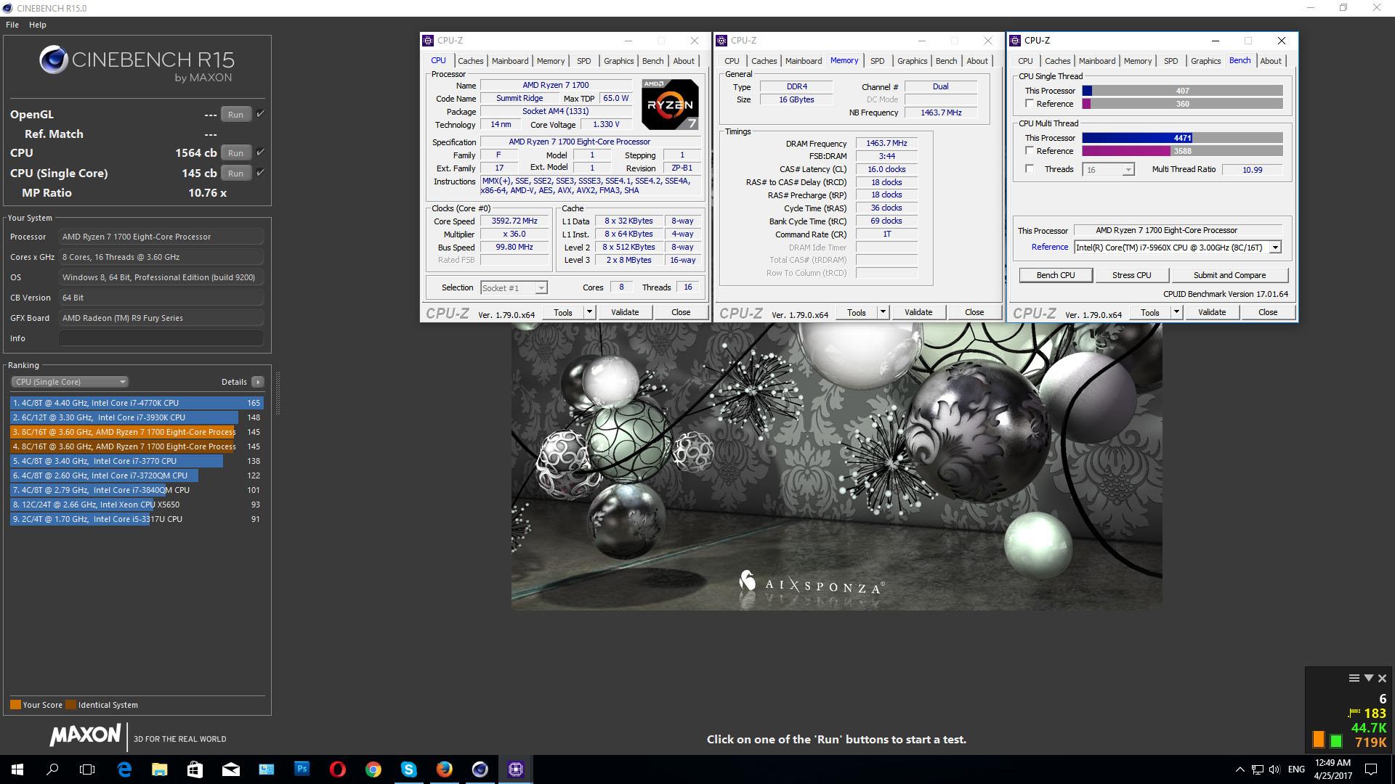Viewport: 1395px width, 784px height.
Task: Switch to Graphics tab in CPU-Z CPU window
Action: tap(618, 61)
